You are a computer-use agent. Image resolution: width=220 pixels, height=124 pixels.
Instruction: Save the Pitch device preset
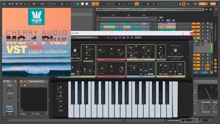click(x=15, y=81)
